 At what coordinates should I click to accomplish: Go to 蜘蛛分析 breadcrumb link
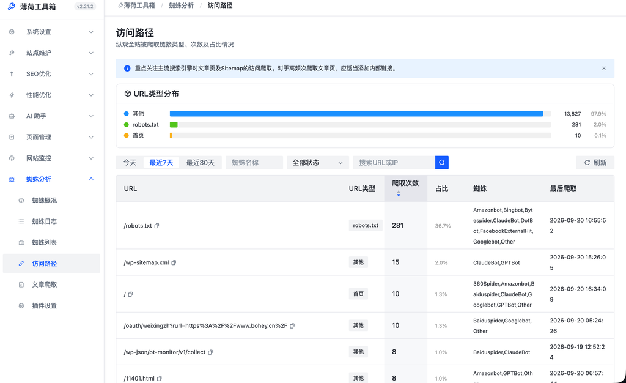tap(181, 6)
